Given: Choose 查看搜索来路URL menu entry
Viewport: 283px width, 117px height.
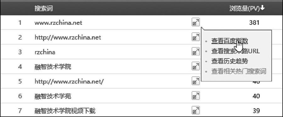Looking at the screenshot, I should click(x=236, y=51).
